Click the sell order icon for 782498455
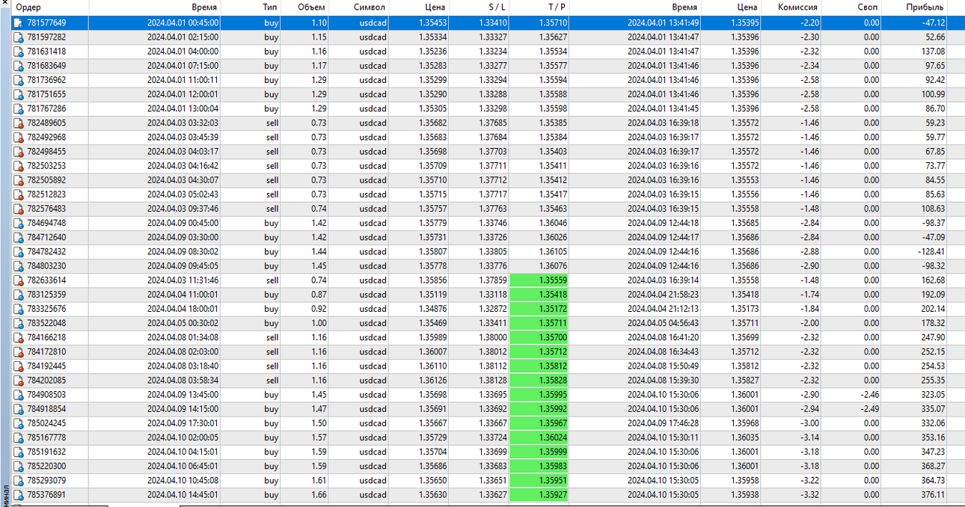The image size is (965, 507). [x=18, y=151]
